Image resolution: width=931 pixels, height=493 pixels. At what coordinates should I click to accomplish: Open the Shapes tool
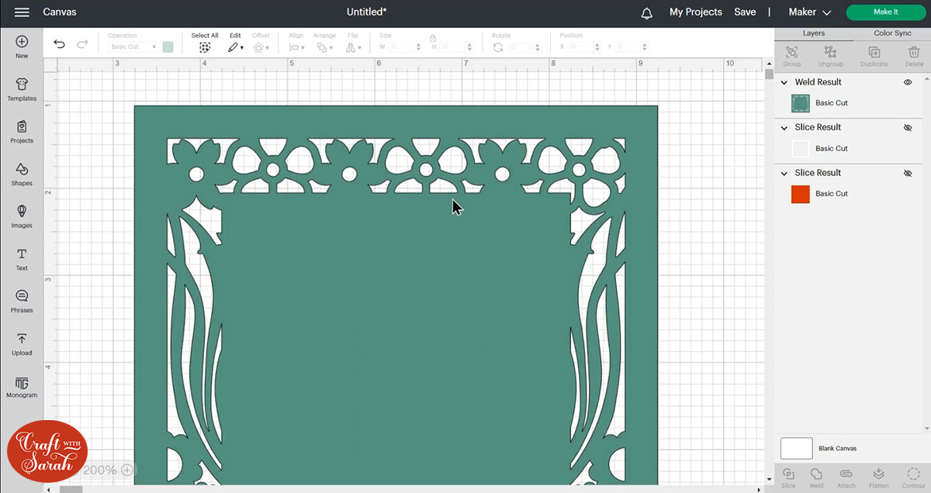(22, 174)
